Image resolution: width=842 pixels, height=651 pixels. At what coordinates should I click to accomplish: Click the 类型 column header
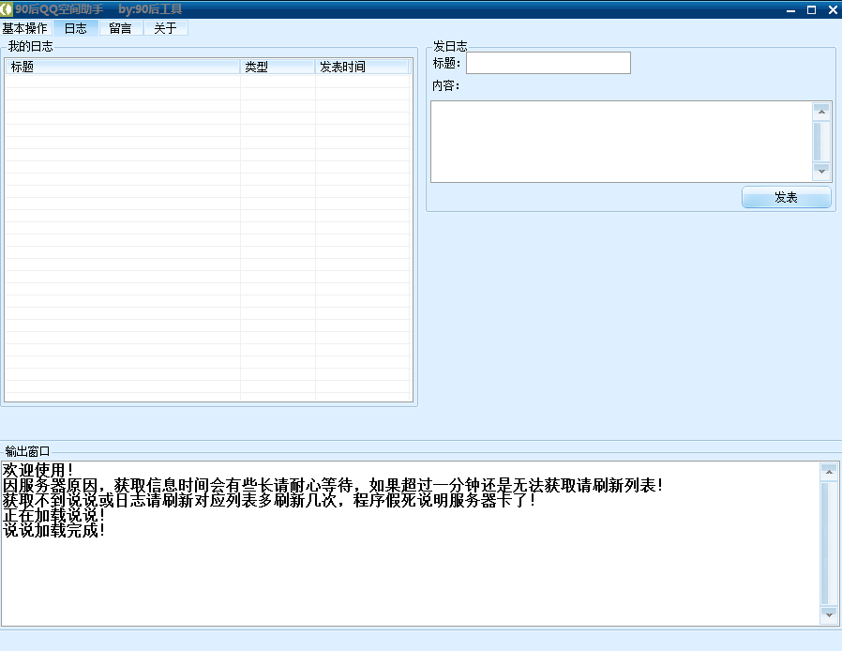click(x=278, y=68)
